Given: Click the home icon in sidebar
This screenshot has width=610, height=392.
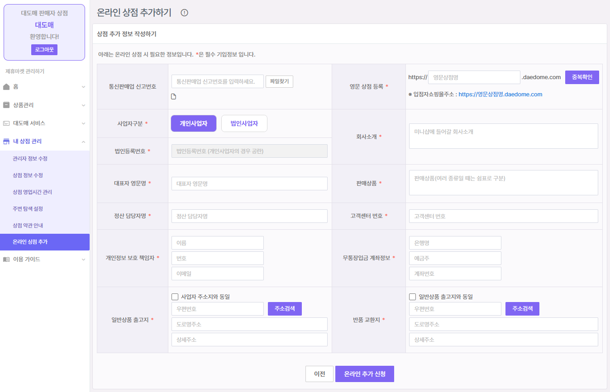Looking at the screenshot, I should click(6, 86).
